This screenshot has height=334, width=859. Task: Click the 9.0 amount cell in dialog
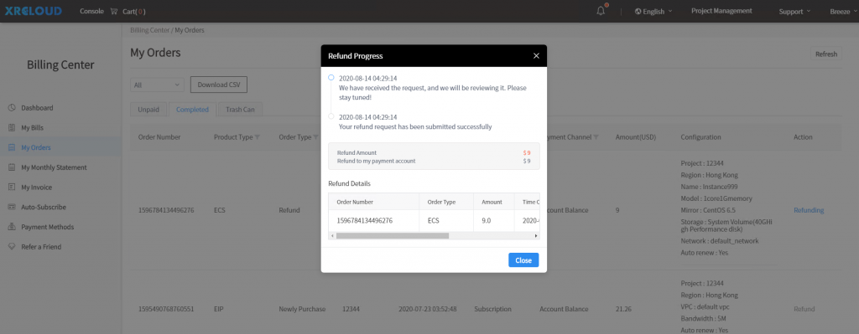[487, 221]
